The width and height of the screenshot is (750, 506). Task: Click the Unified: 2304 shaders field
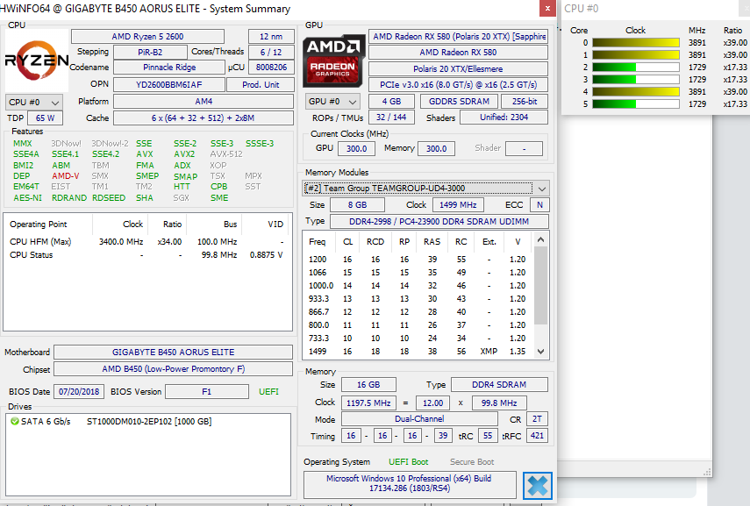(x=504, y=118)
